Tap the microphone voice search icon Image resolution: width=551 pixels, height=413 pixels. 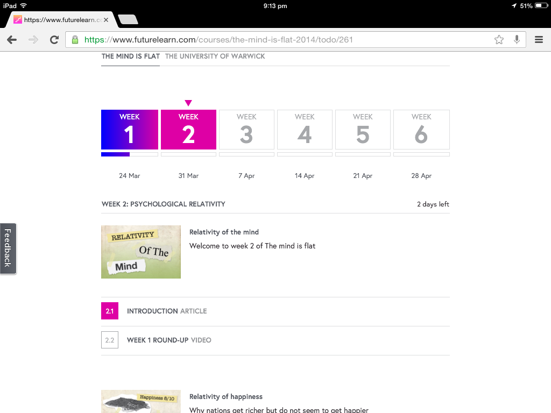(x=517, y=40)
